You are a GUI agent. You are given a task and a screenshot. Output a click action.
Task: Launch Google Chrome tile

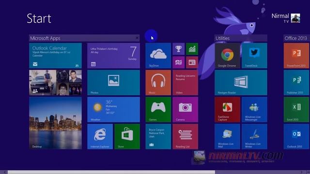[227, 56]
